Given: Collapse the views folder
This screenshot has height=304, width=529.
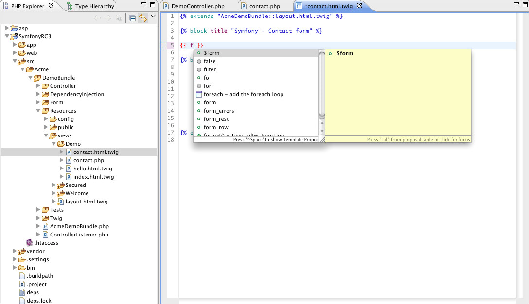Looking at the screenshot, I should point(46,135).
